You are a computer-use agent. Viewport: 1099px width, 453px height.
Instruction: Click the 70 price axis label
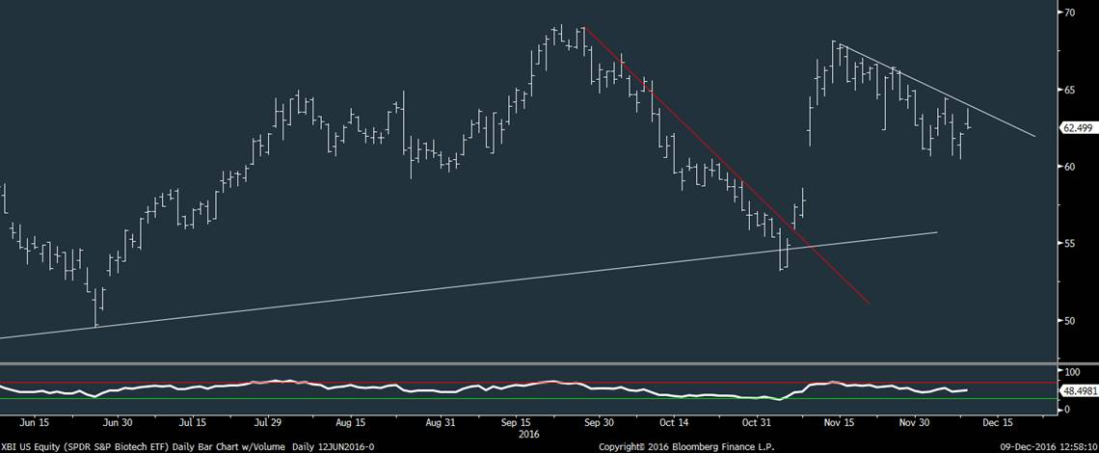pos(1070,13)
